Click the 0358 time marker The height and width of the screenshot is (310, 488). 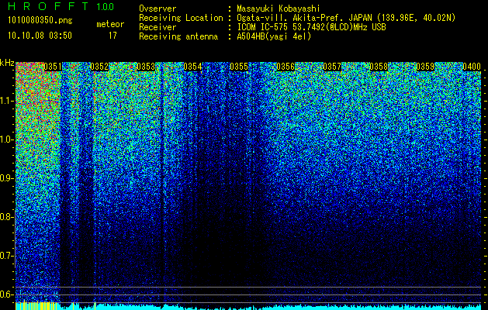pyautogui.click(x=379, y=67)
